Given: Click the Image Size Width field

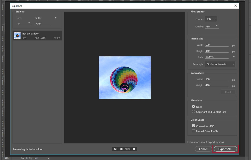Looking at the screenshot, I should tap(217, 45).
